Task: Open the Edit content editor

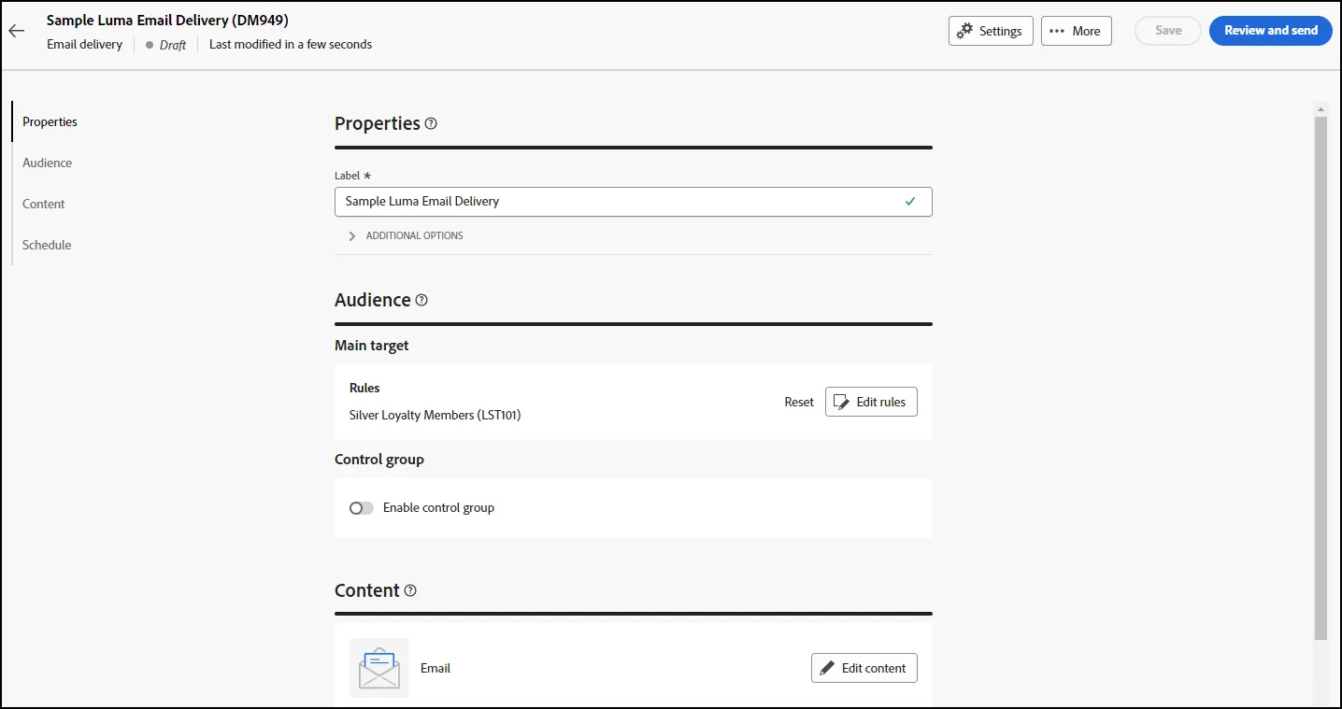Action: coord(864,668)
